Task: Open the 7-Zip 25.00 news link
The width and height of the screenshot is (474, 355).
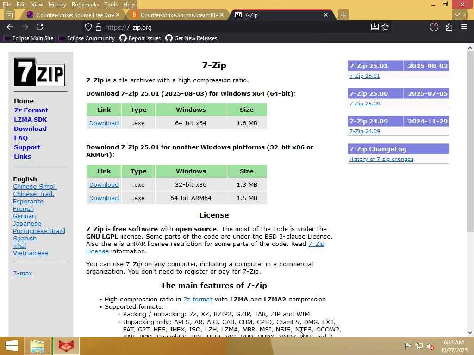Action: click(x=365, y=104)
